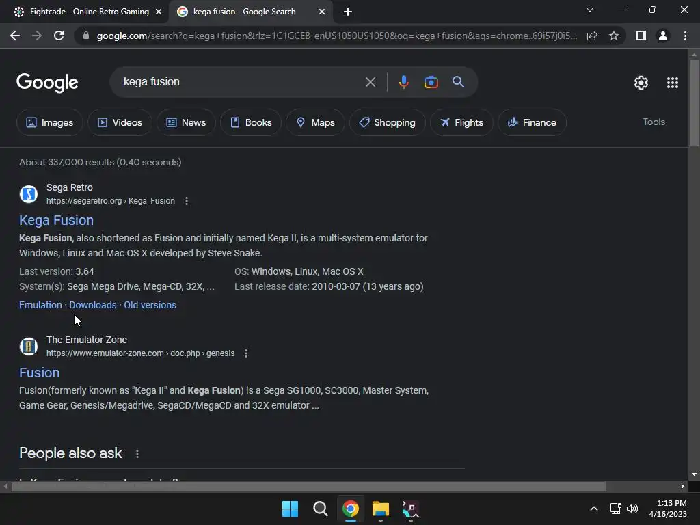The width and height of the screenshot is (700, 525).
Task: Open site info via the lock icon
Action: click(86, 36)
